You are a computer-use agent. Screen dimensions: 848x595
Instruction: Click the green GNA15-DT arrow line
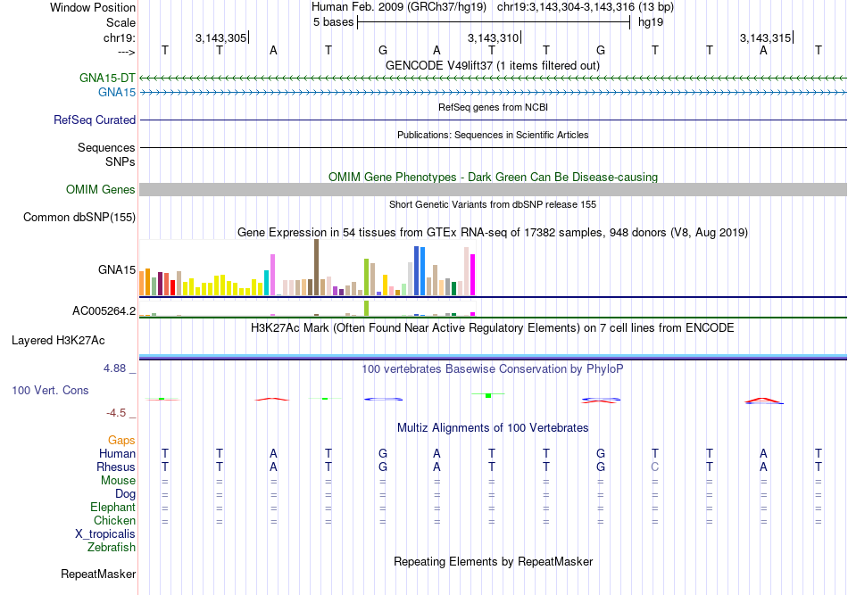coord(494,79)
